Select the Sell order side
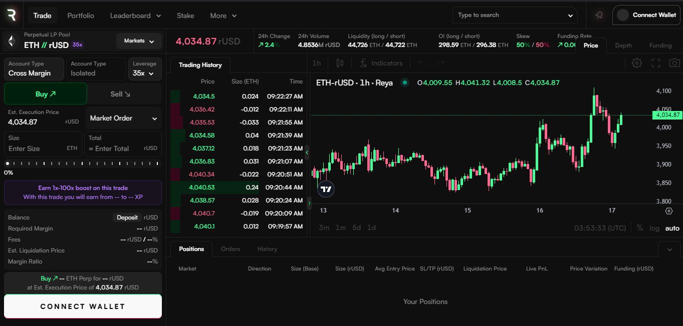Screen dimensions: 683x326 (x=120, y=94)
